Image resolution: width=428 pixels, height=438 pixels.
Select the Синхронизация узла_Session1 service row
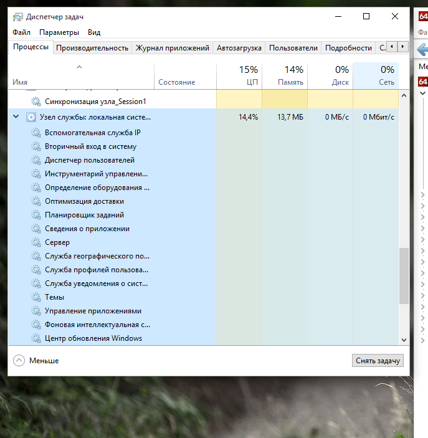pyautogui.click(x=95, y=101)
